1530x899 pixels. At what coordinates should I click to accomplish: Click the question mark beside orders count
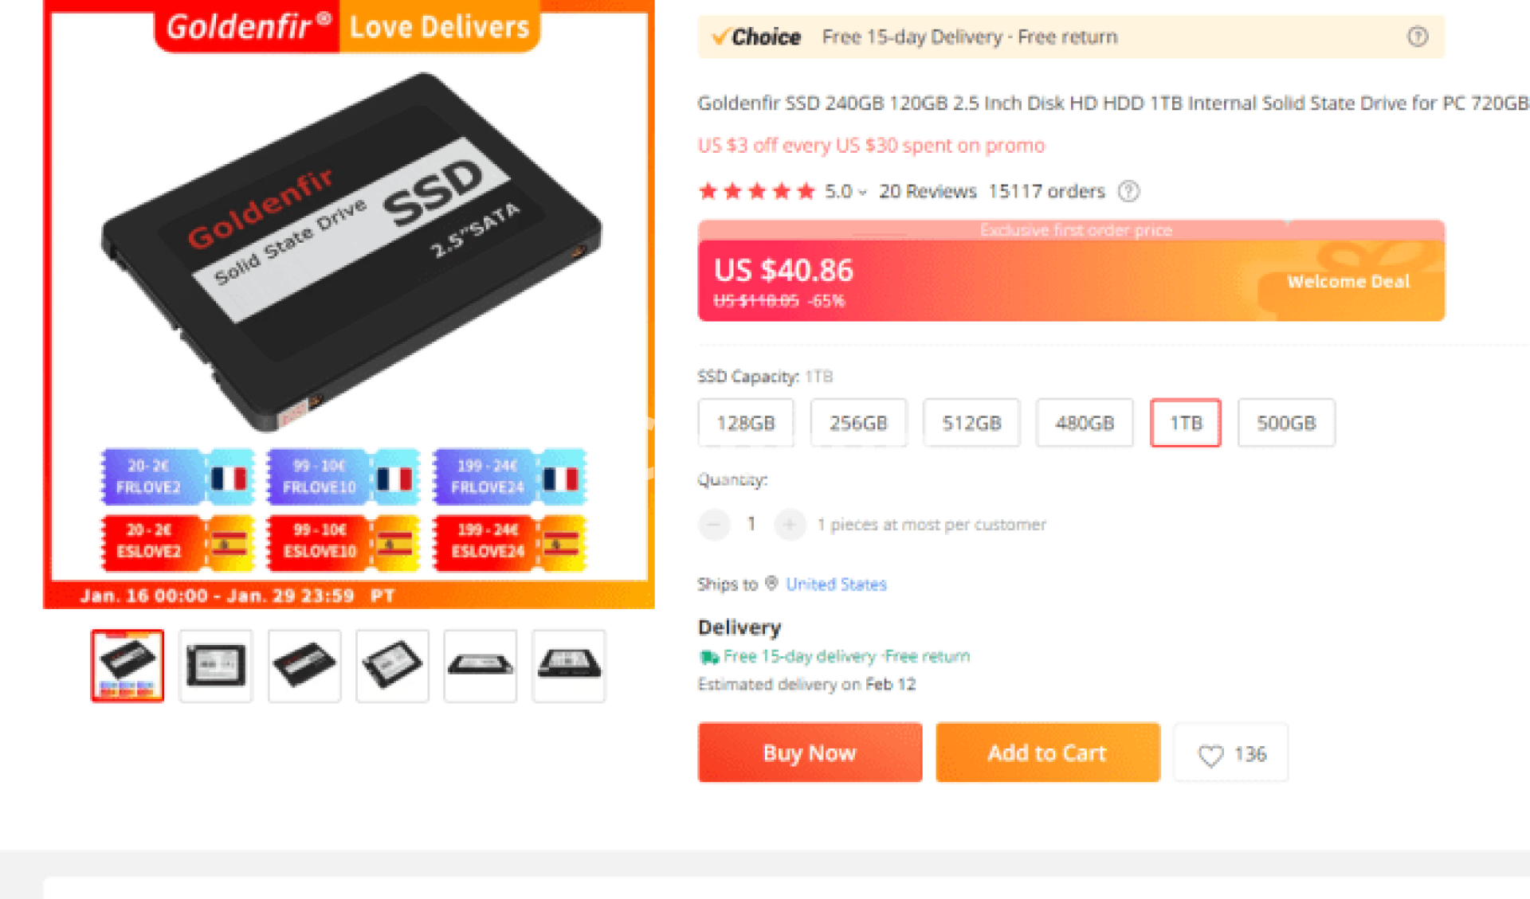pyautogui.click(x=1128, y=191)
